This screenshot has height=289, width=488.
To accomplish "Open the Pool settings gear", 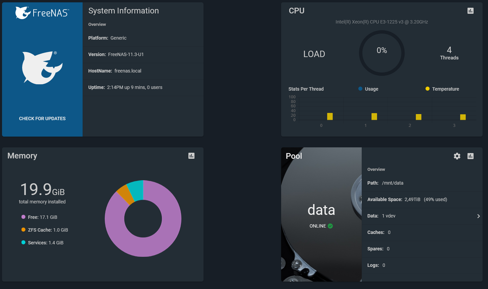I will pyautogui.click(x=457, y=156).
